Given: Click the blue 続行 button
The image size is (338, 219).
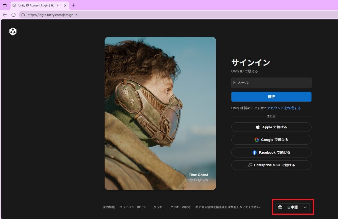Looking at the screenshot, I should pyautogui.click(x=271, y=97).
